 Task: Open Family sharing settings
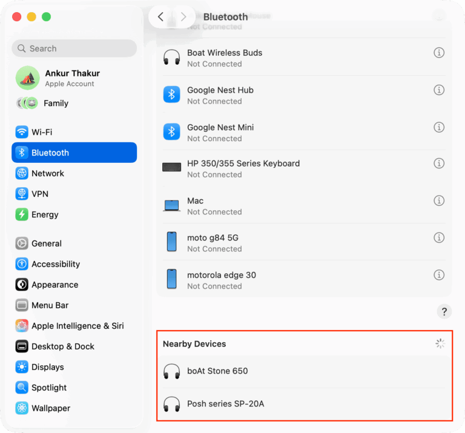(x=55, y=104)
